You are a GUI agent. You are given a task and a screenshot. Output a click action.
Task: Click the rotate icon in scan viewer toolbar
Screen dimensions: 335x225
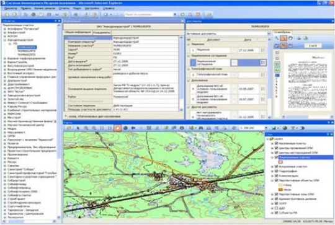click(x=290, y=38)
